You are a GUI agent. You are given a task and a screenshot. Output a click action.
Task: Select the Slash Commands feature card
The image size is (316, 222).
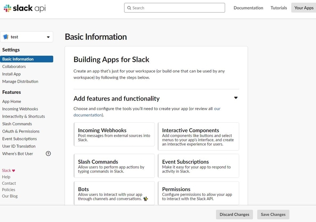[x=114, y=166]
